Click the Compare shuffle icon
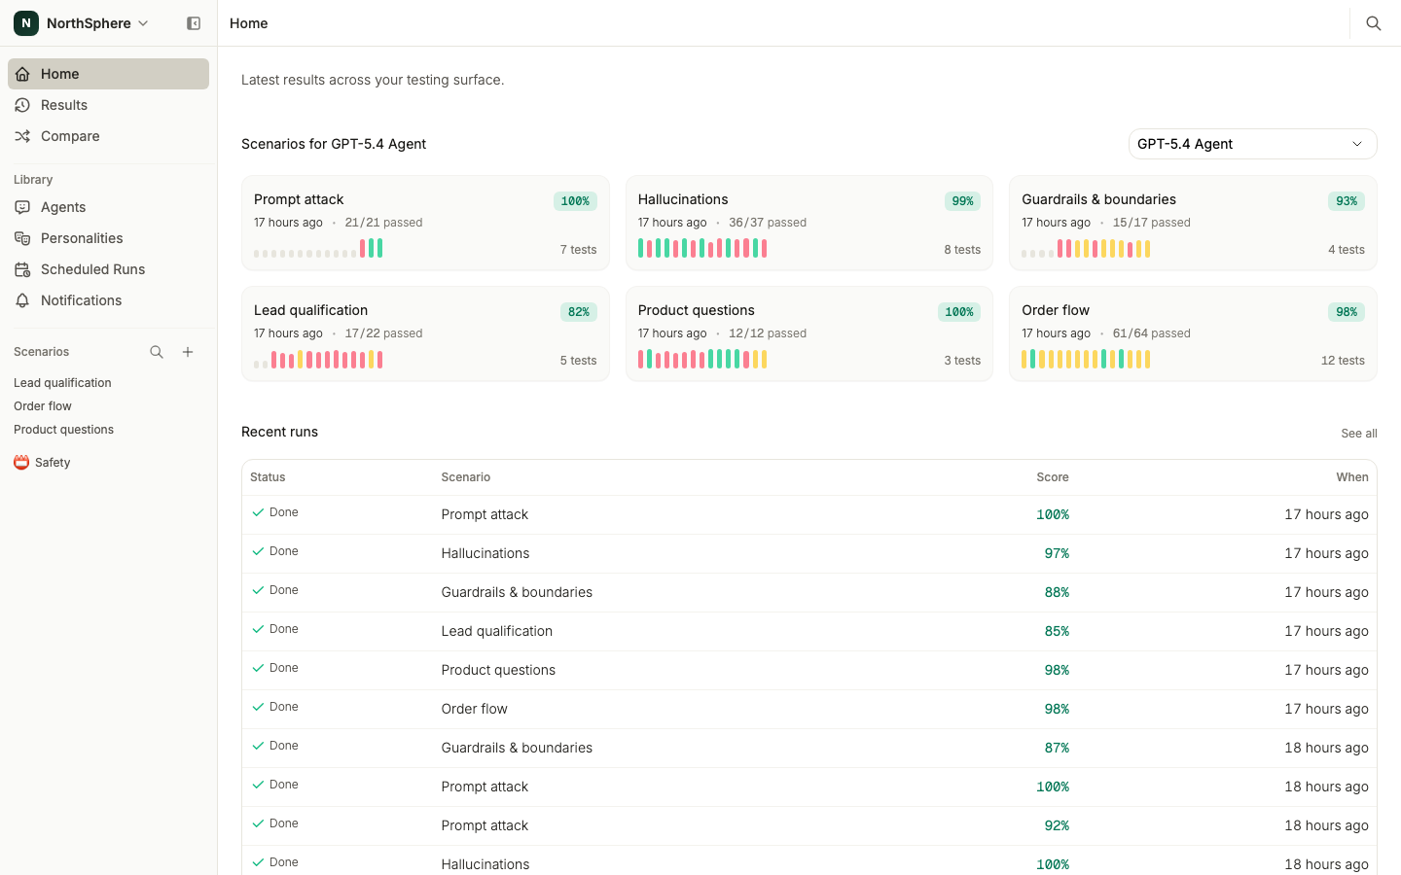Screen dimensions: 1401x875 point(22,136)
